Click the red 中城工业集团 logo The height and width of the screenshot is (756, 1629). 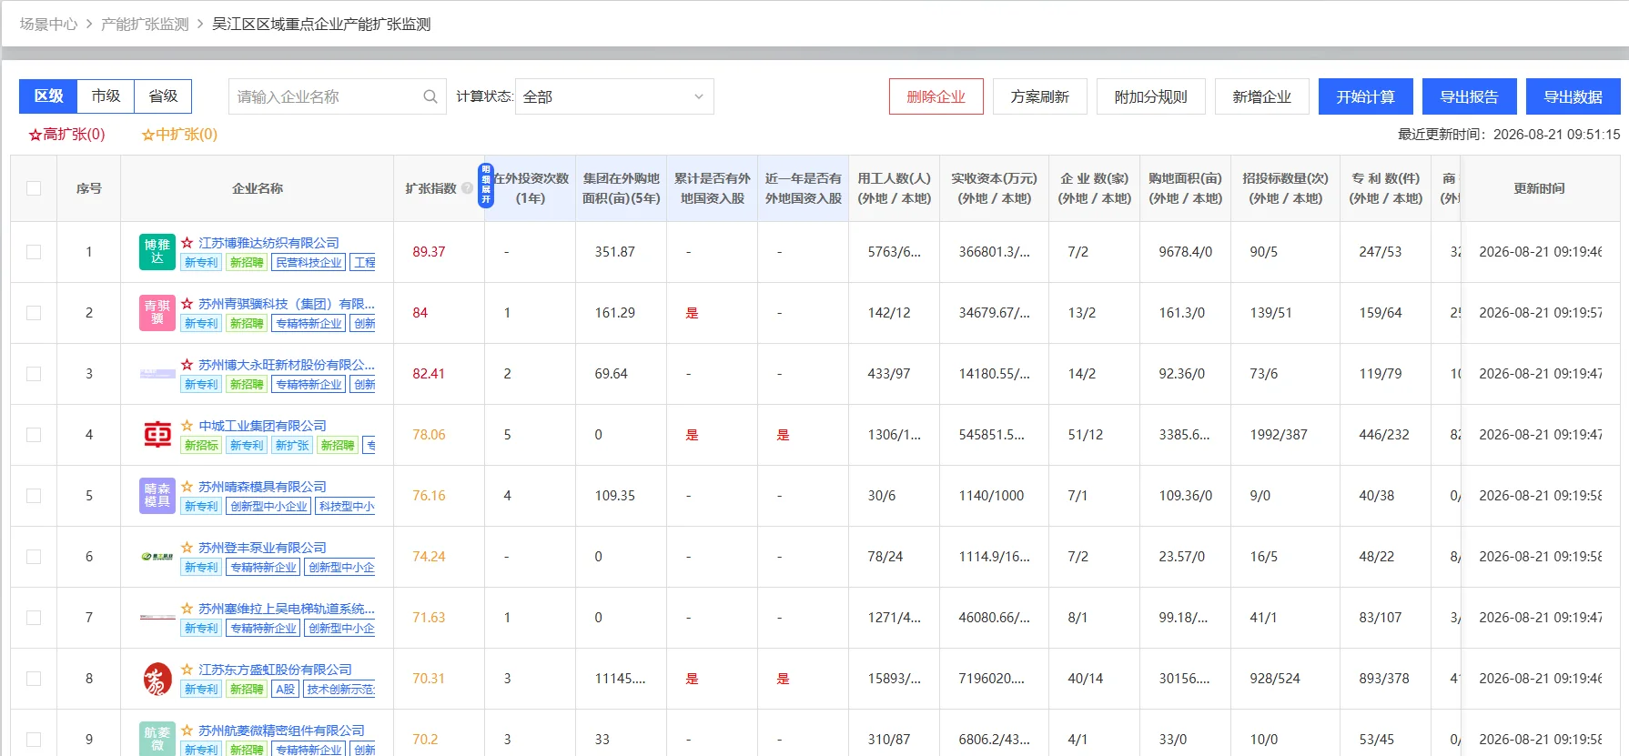point(157,435)
